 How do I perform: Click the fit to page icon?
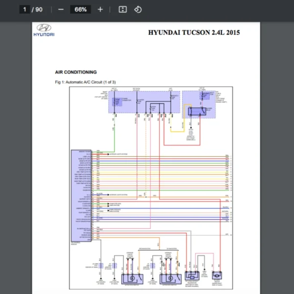pos(123,9)
